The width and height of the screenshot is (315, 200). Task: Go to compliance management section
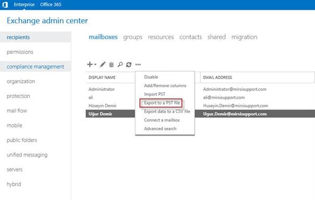click(x=35, y=67)
